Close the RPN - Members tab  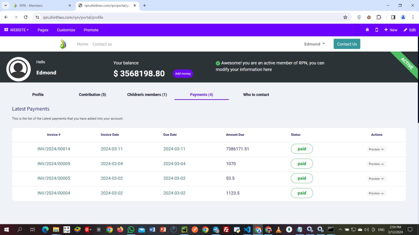coord(70,6)
